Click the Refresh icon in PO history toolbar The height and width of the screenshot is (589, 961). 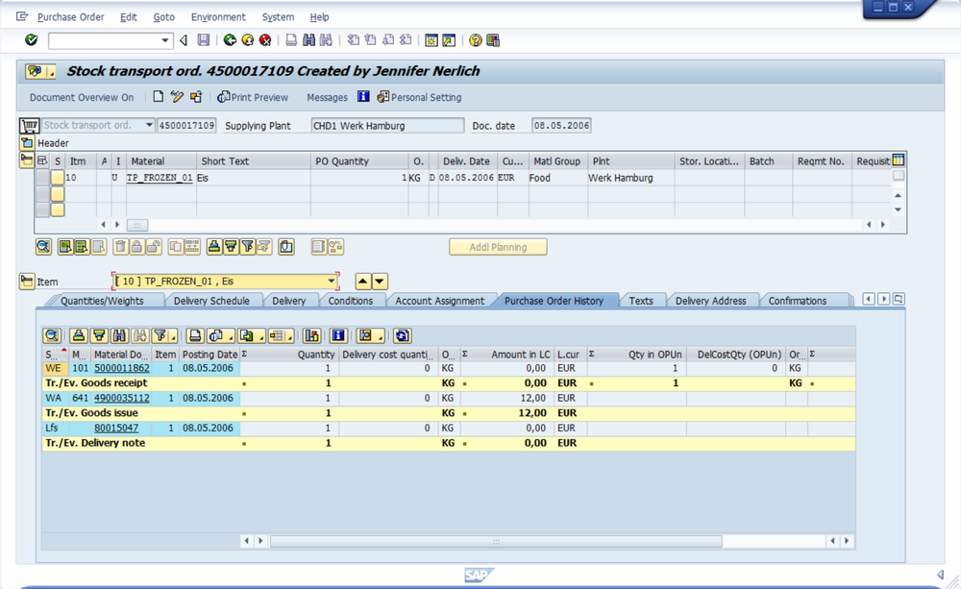(402, 336)
